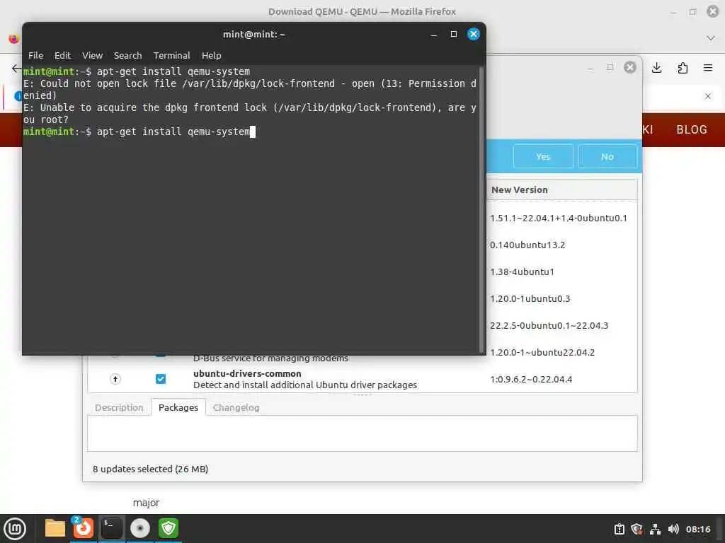Open Firefox downloads panel

(x=656, y=69)
